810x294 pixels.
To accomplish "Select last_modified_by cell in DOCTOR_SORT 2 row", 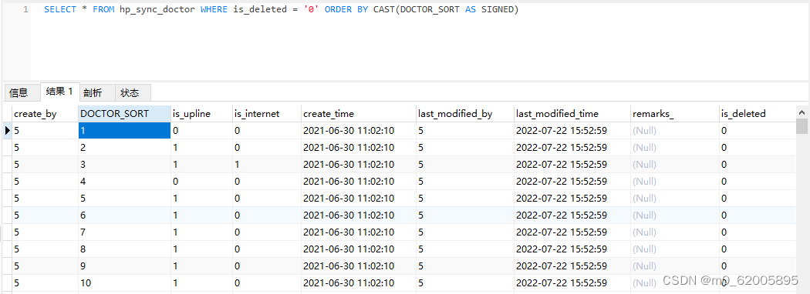I will coord(465,148).
